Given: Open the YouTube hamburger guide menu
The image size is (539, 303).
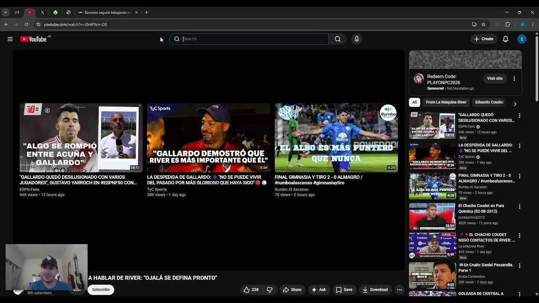Looking at the screenshot, I should click(x=10, y=39).
